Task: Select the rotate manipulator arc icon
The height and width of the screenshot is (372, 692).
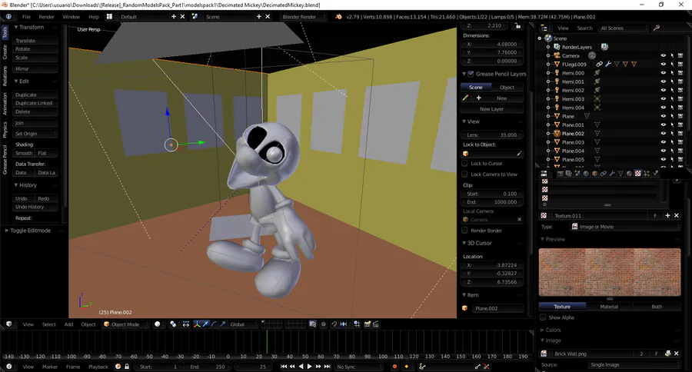Action: pos(214,324)
